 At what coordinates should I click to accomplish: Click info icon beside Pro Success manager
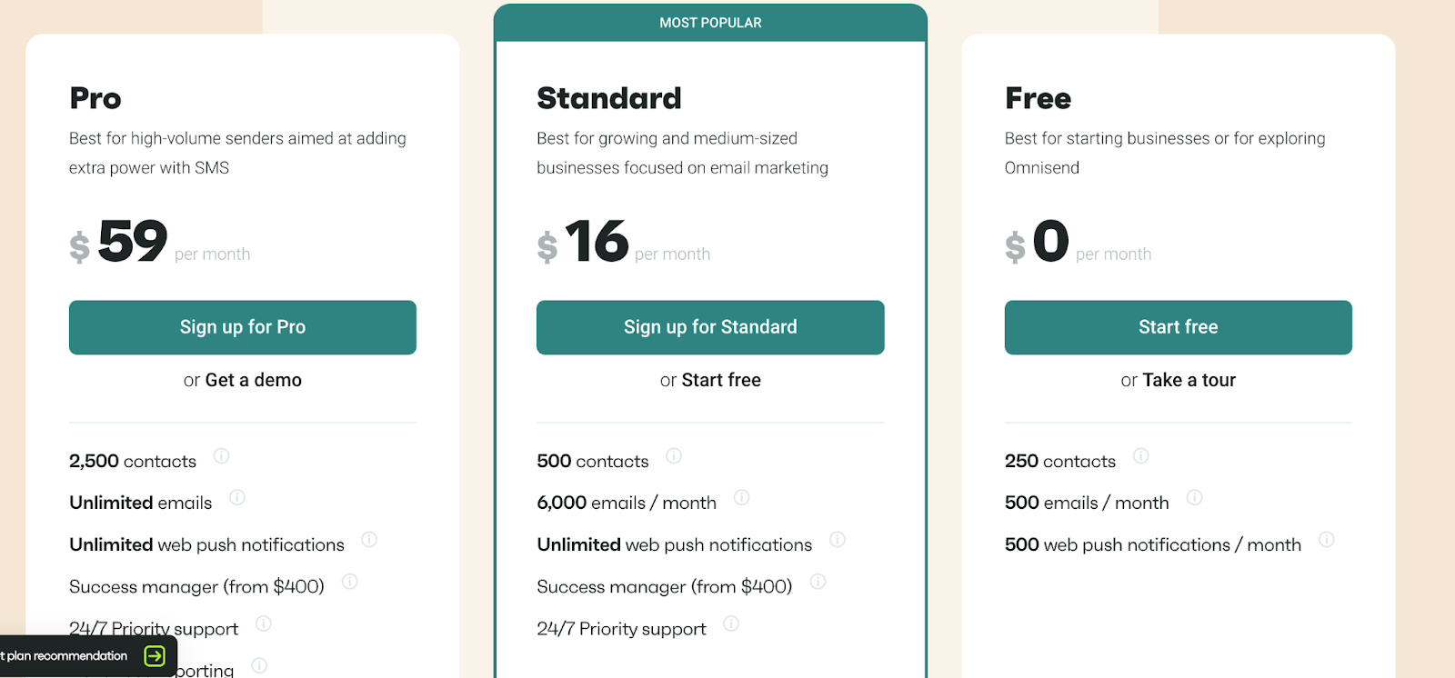tap(350, 582)
